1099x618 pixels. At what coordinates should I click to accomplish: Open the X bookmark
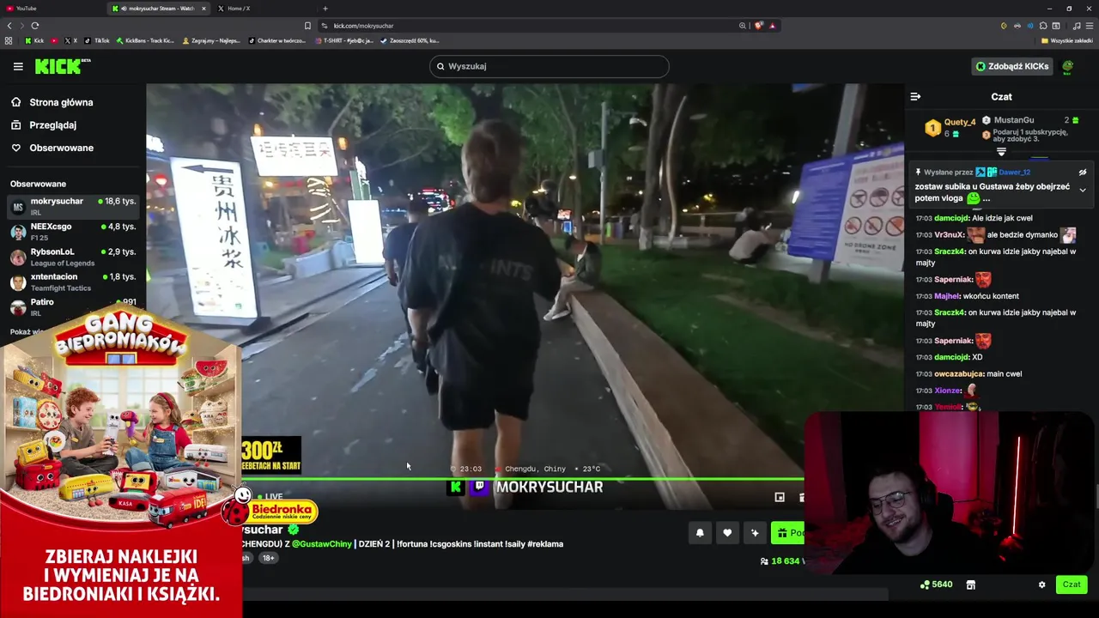coord(70,40)
